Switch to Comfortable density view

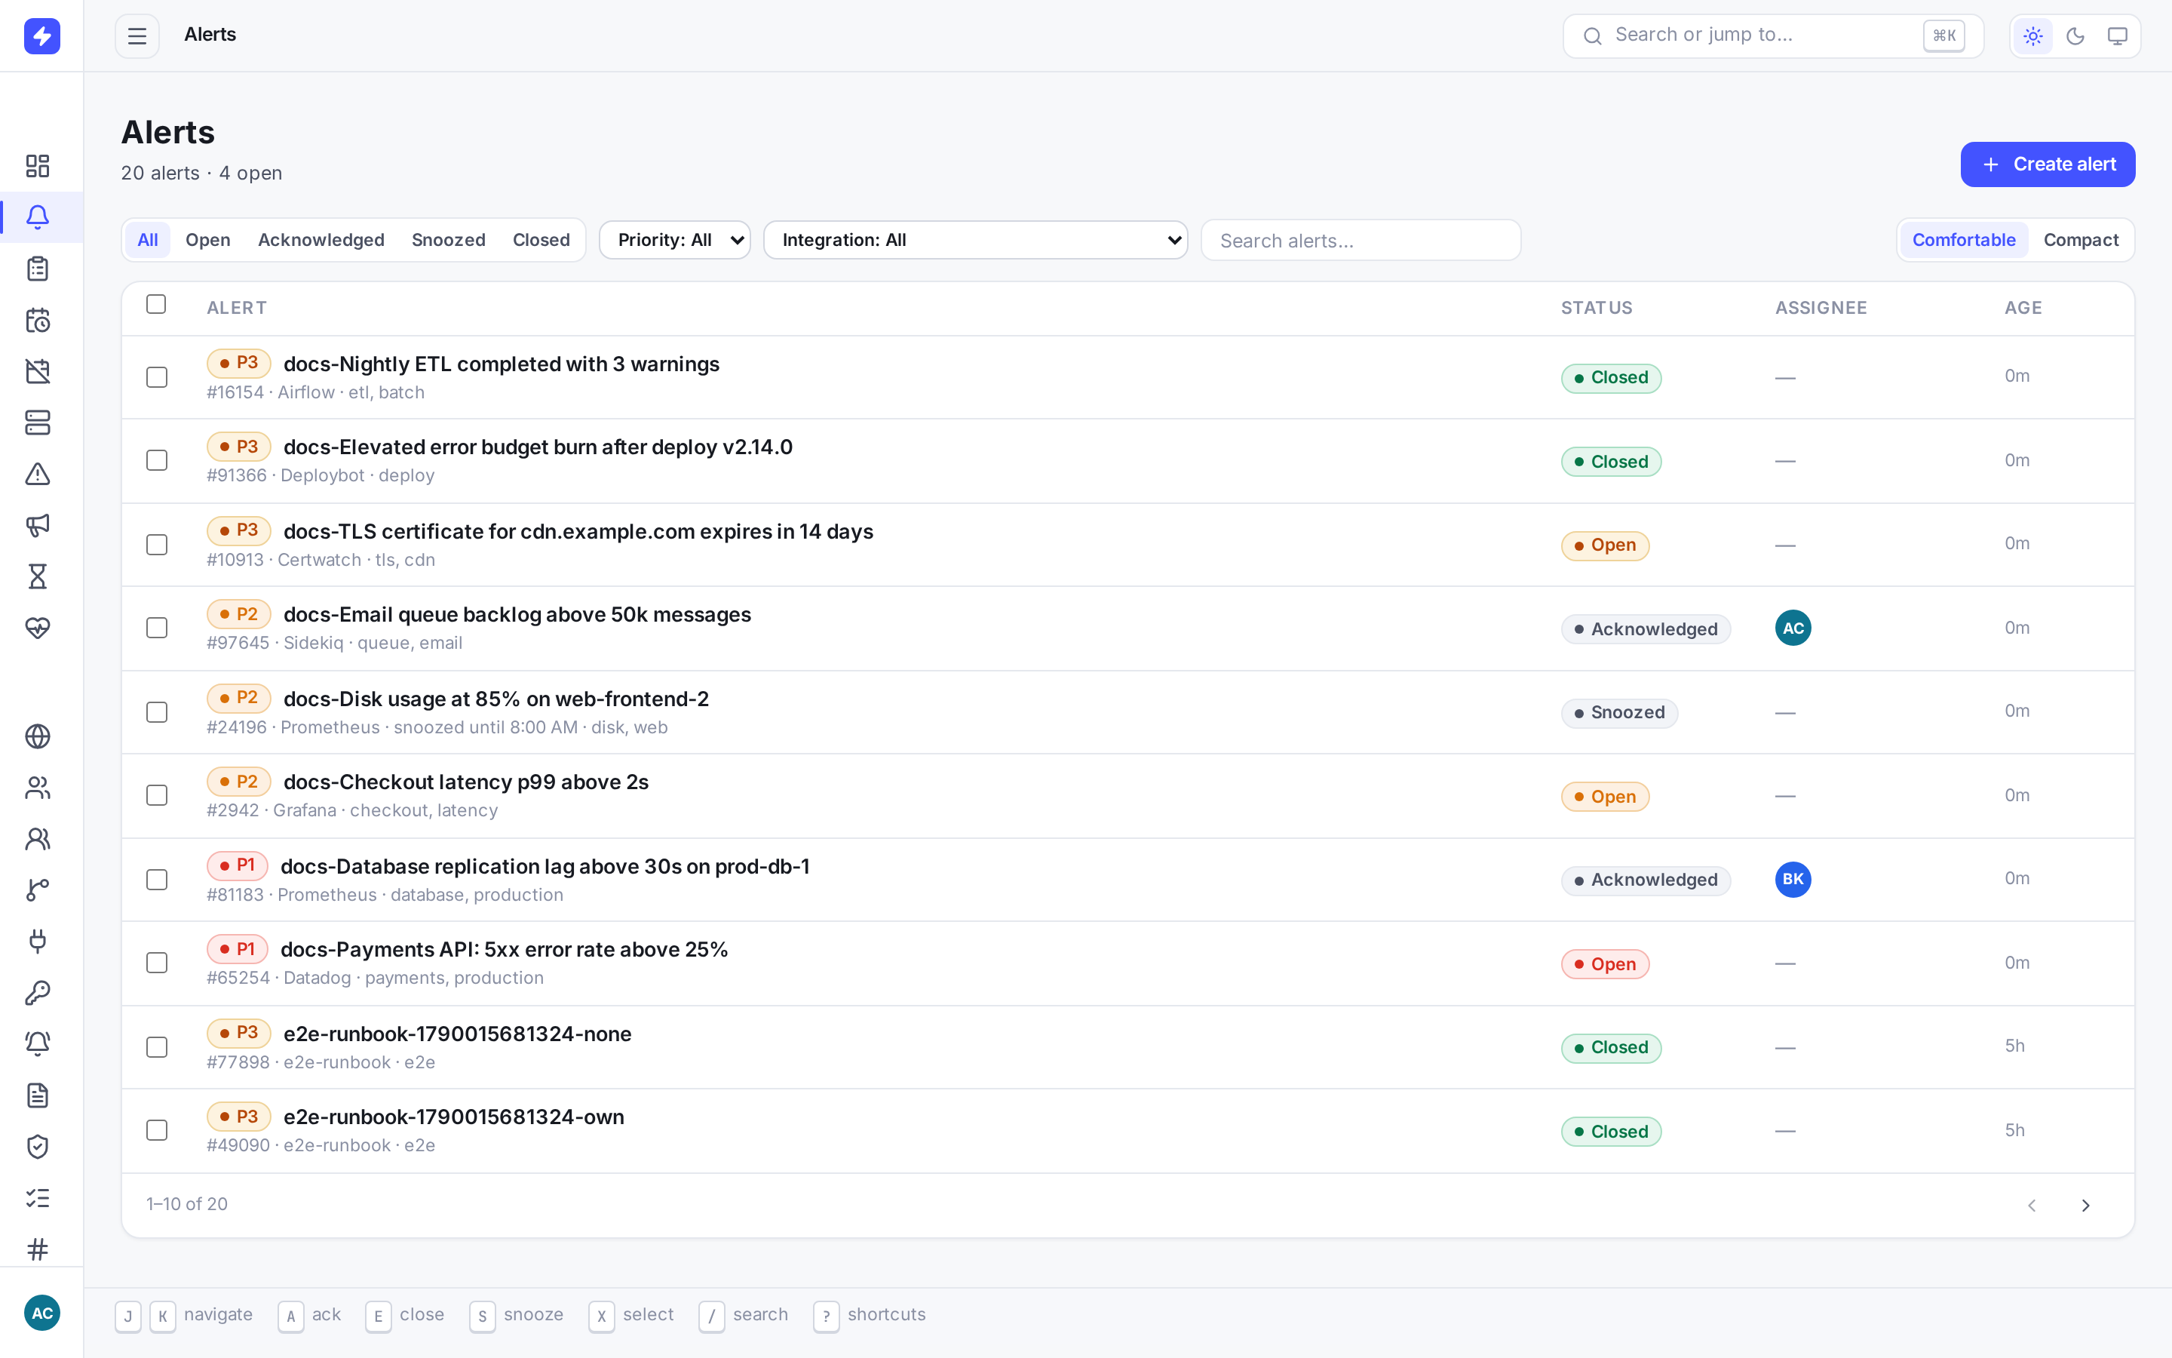pos(1964,240)
